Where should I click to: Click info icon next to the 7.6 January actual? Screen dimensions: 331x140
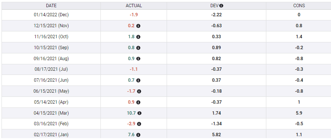(138, 135)
